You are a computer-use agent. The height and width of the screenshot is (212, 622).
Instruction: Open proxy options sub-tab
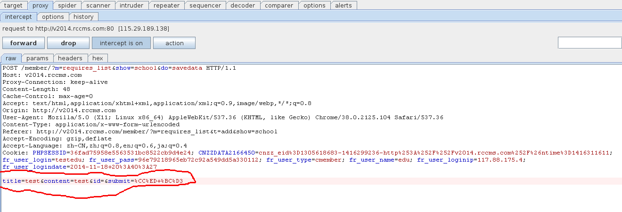click(x=53, y=16)
